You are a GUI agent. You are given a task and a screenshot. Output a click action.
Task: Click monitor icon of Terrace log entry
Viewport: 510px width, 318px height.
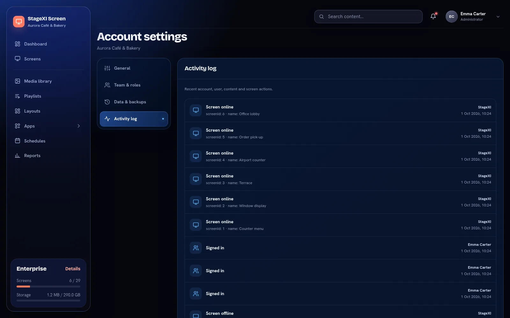[196, 179]
